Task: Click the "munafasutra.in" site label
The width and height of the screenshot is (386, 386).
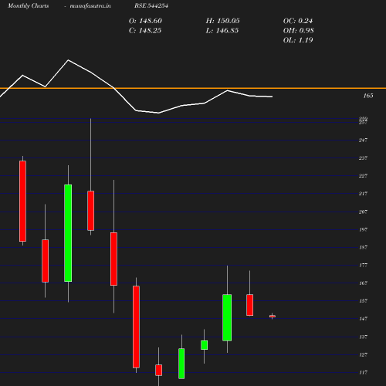Action: (x=90, y=5)
